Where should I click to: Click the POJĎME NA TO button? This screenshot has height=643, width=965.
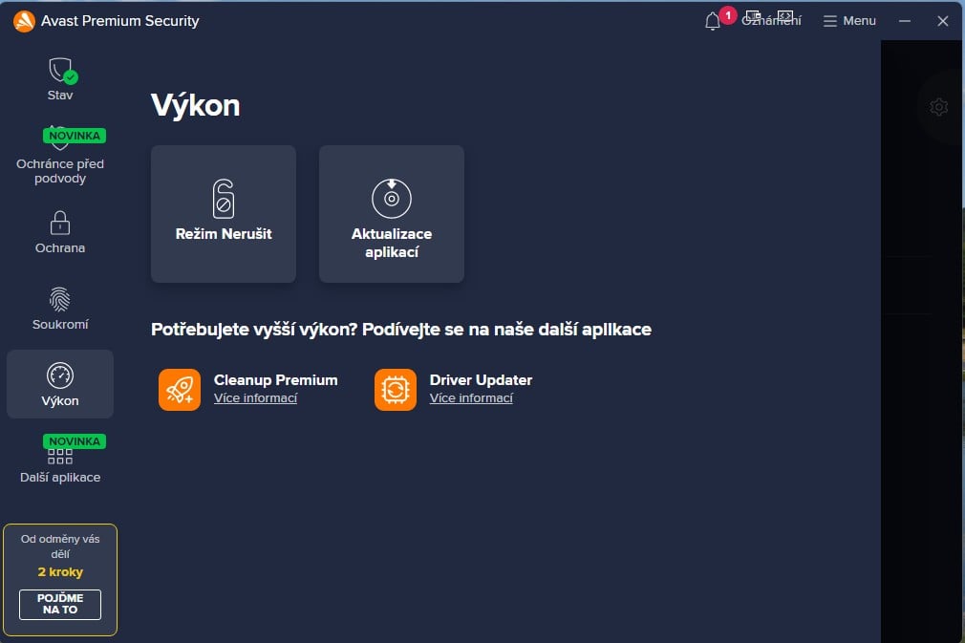[59, 604]
